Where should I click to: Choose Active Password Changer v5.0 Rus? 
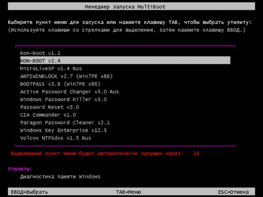[x=69, y=92]
